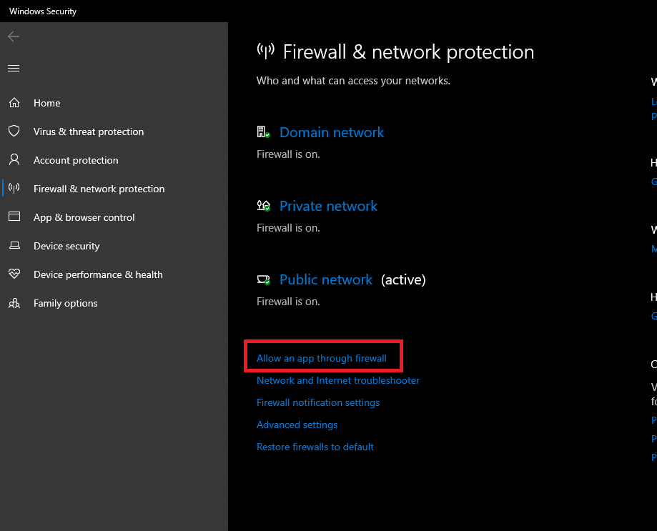Click the Public network bench icon

coord(263,279)
